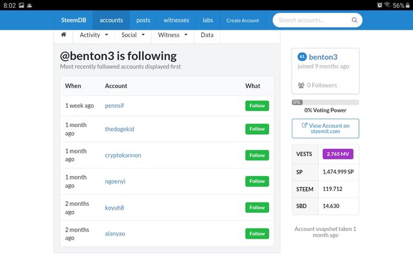Click the Create Account link
This screenshot has height=258, width=413.
click(x=243, y=21)
